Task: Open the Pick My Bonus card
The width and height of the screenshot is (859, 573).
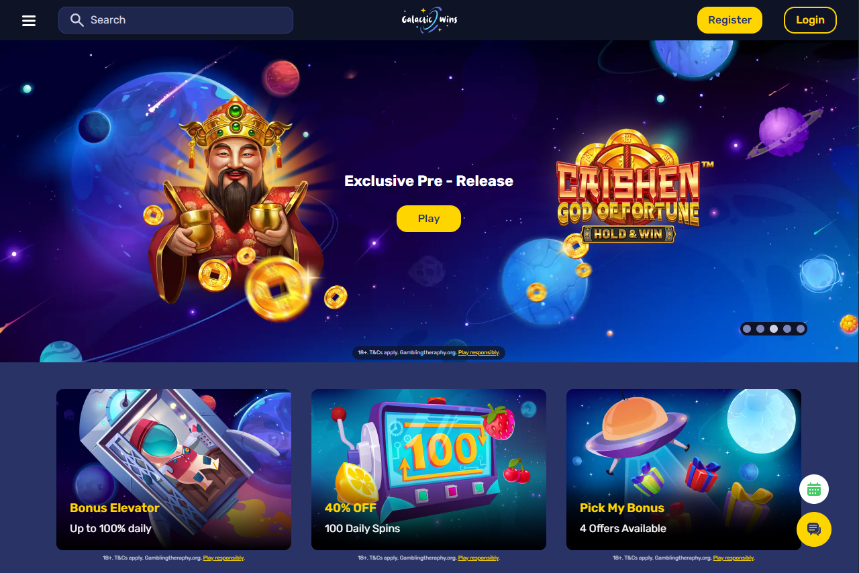Action: point(684,470)
